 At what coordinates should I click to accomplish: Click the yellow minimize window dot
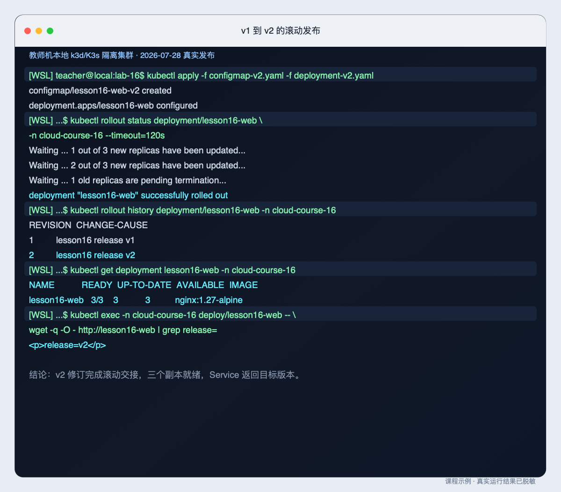(39, 31)
